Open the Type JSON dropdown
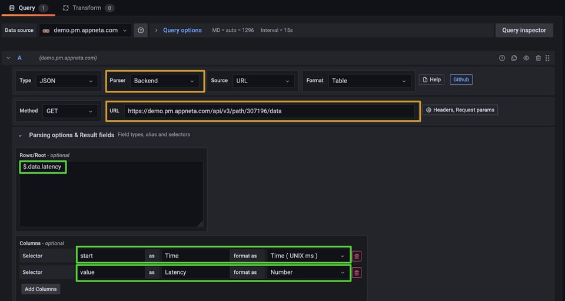565x301 pixels. click(x=66, y=81)
